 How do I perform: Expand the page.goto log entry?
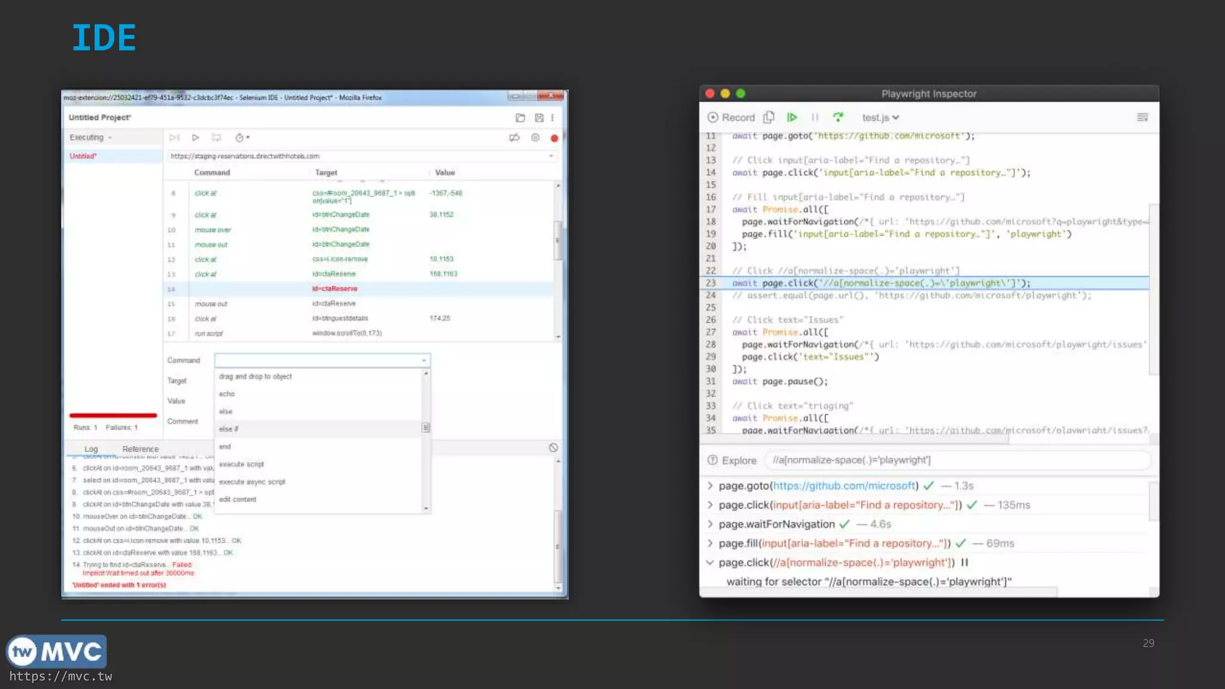click(710, 486)
